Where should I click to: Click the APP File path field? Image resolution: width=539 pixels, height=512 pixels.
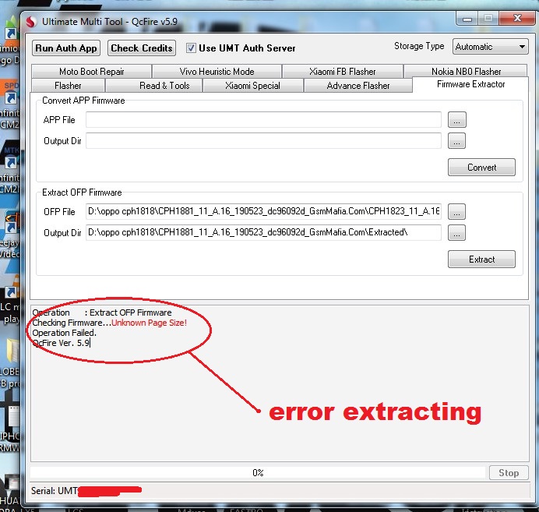263,120
